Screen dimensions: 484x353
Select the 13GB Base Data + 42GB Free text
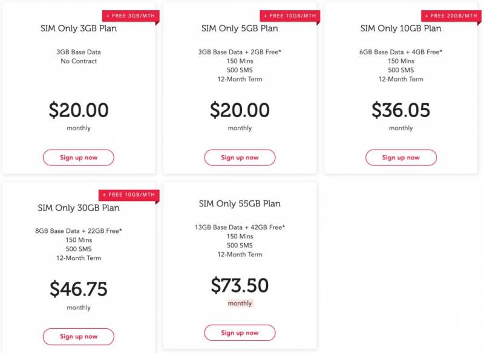[240, 227]
